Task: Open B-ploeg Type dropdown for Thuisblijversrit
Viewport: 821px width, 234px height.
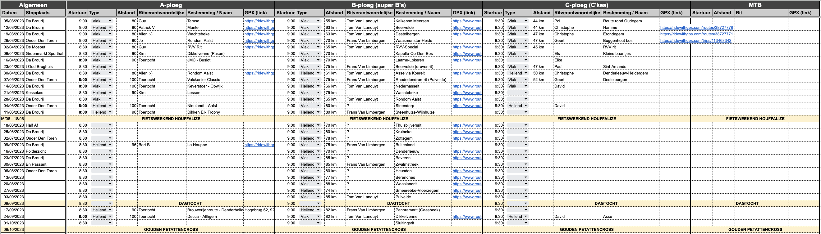Action: tap(310, 125)
